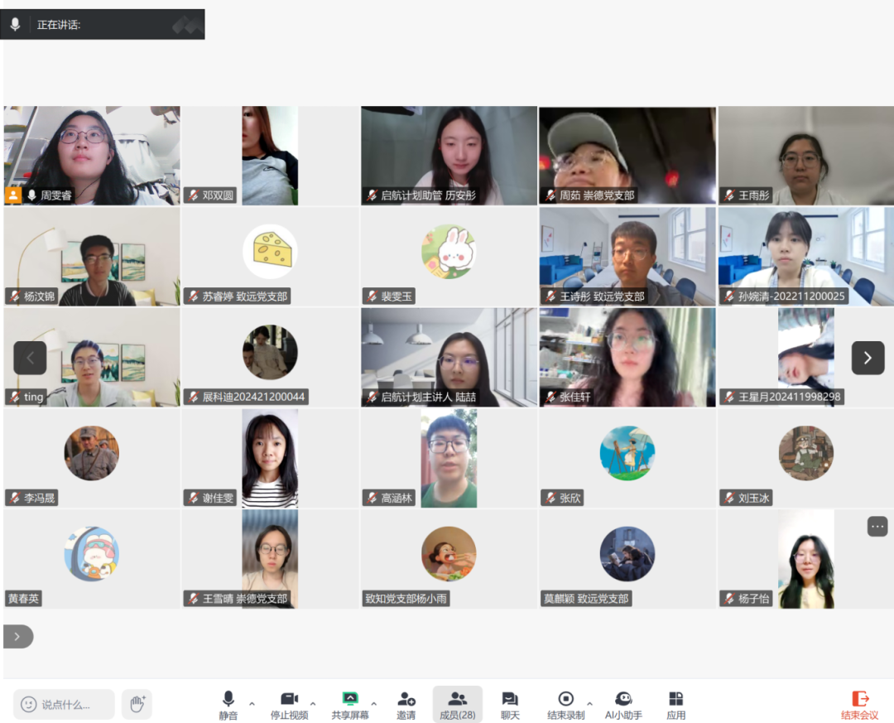The height and width of the screenshot is (723, 894).
Task: Go to the previous page of participants
Action: click(31, 358)
